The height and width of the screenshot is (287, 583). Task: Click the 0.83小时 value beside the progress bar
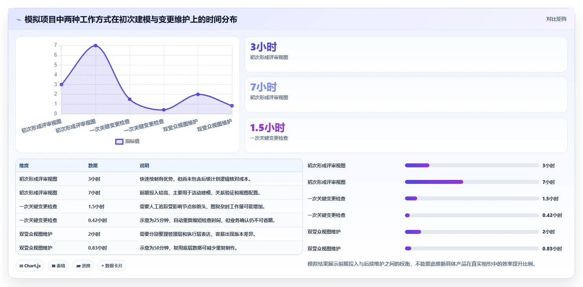coord(552,249)
